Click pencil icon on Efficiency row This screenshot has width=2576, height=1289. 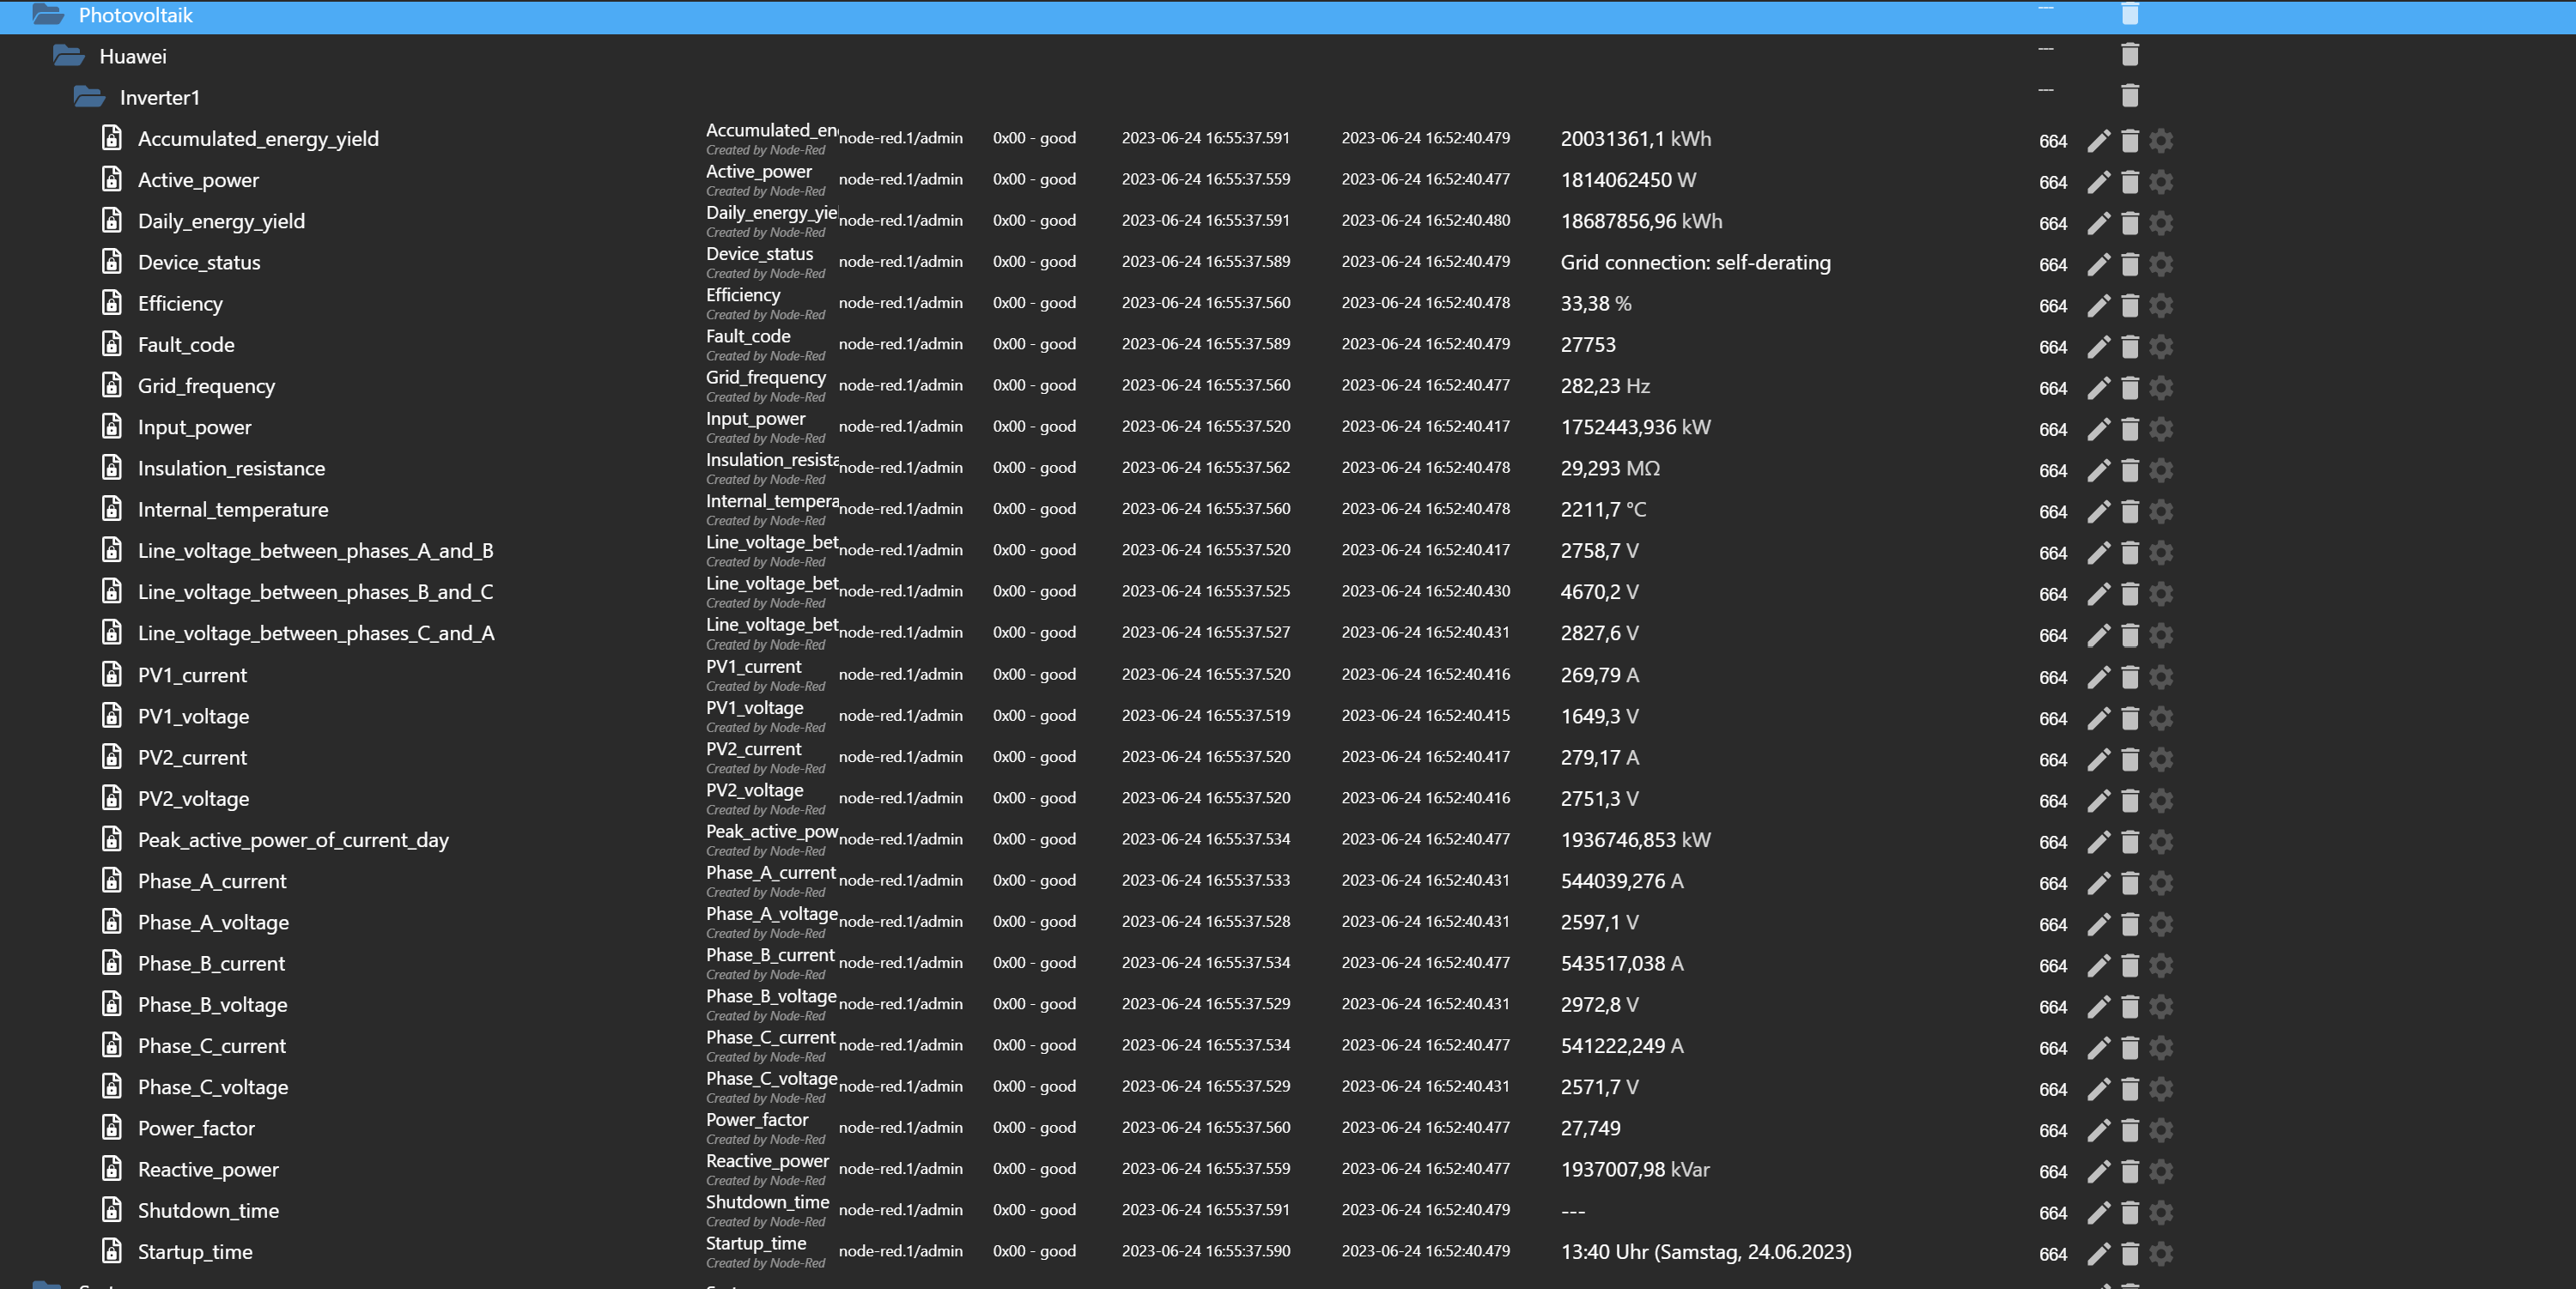tap(2098, 306)
